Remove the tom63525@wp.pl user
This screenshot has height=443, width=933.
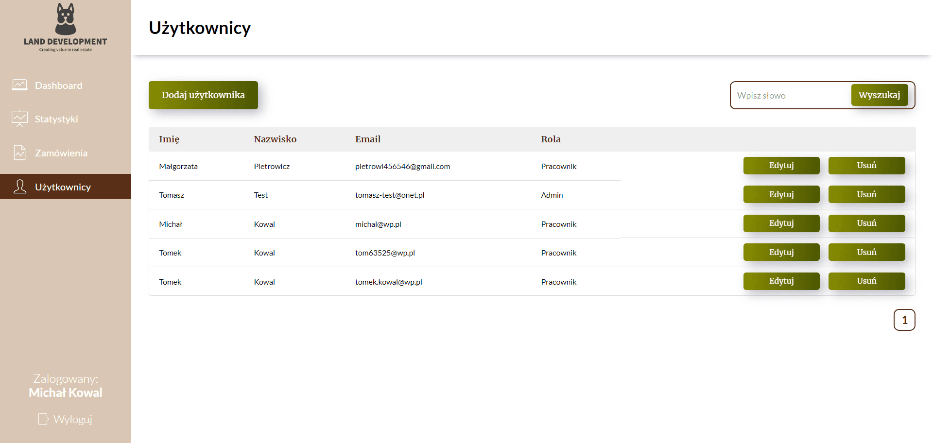pos(867,252)
